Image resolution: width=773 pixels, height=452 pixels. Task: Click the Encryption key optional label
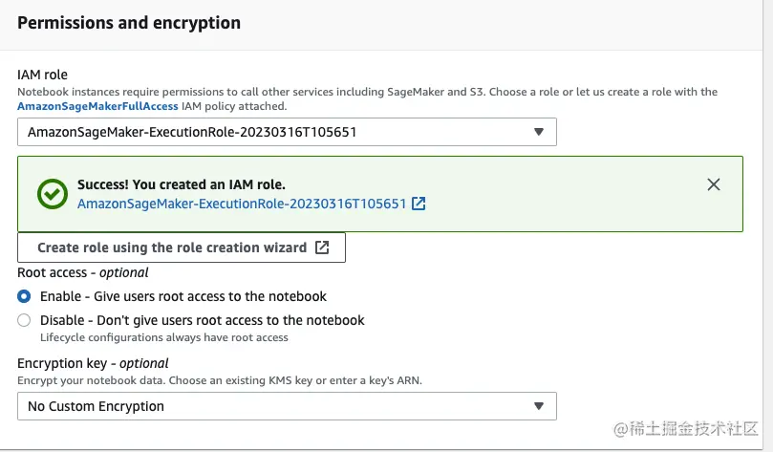click(93, 363)
